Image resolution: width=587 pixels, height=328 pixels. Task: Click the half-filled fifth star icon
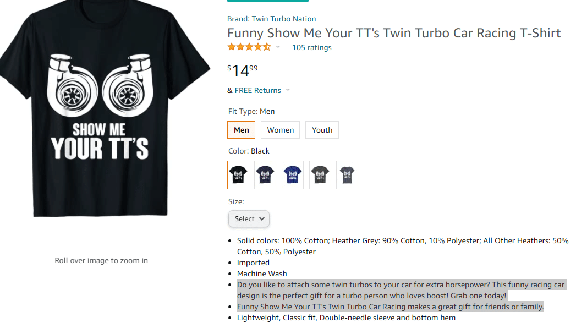(x=268, y=47)
